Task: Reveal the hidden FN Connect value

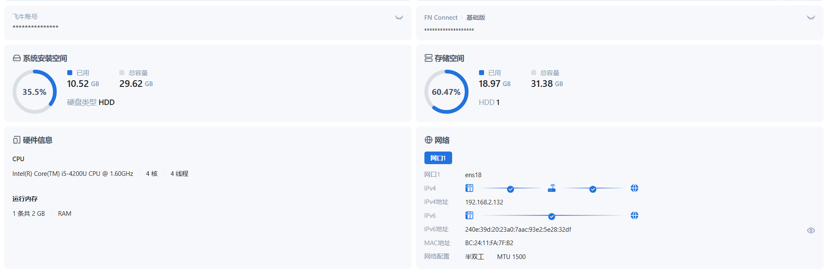Action: pyautogui.click(x=811, y=18)
